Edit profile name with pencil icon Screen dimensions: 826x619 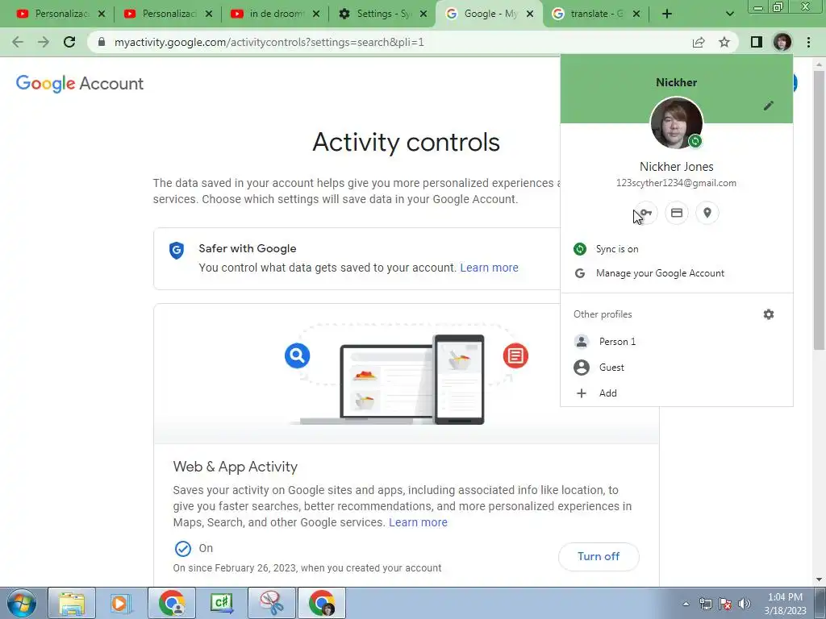tap(769, 106)
